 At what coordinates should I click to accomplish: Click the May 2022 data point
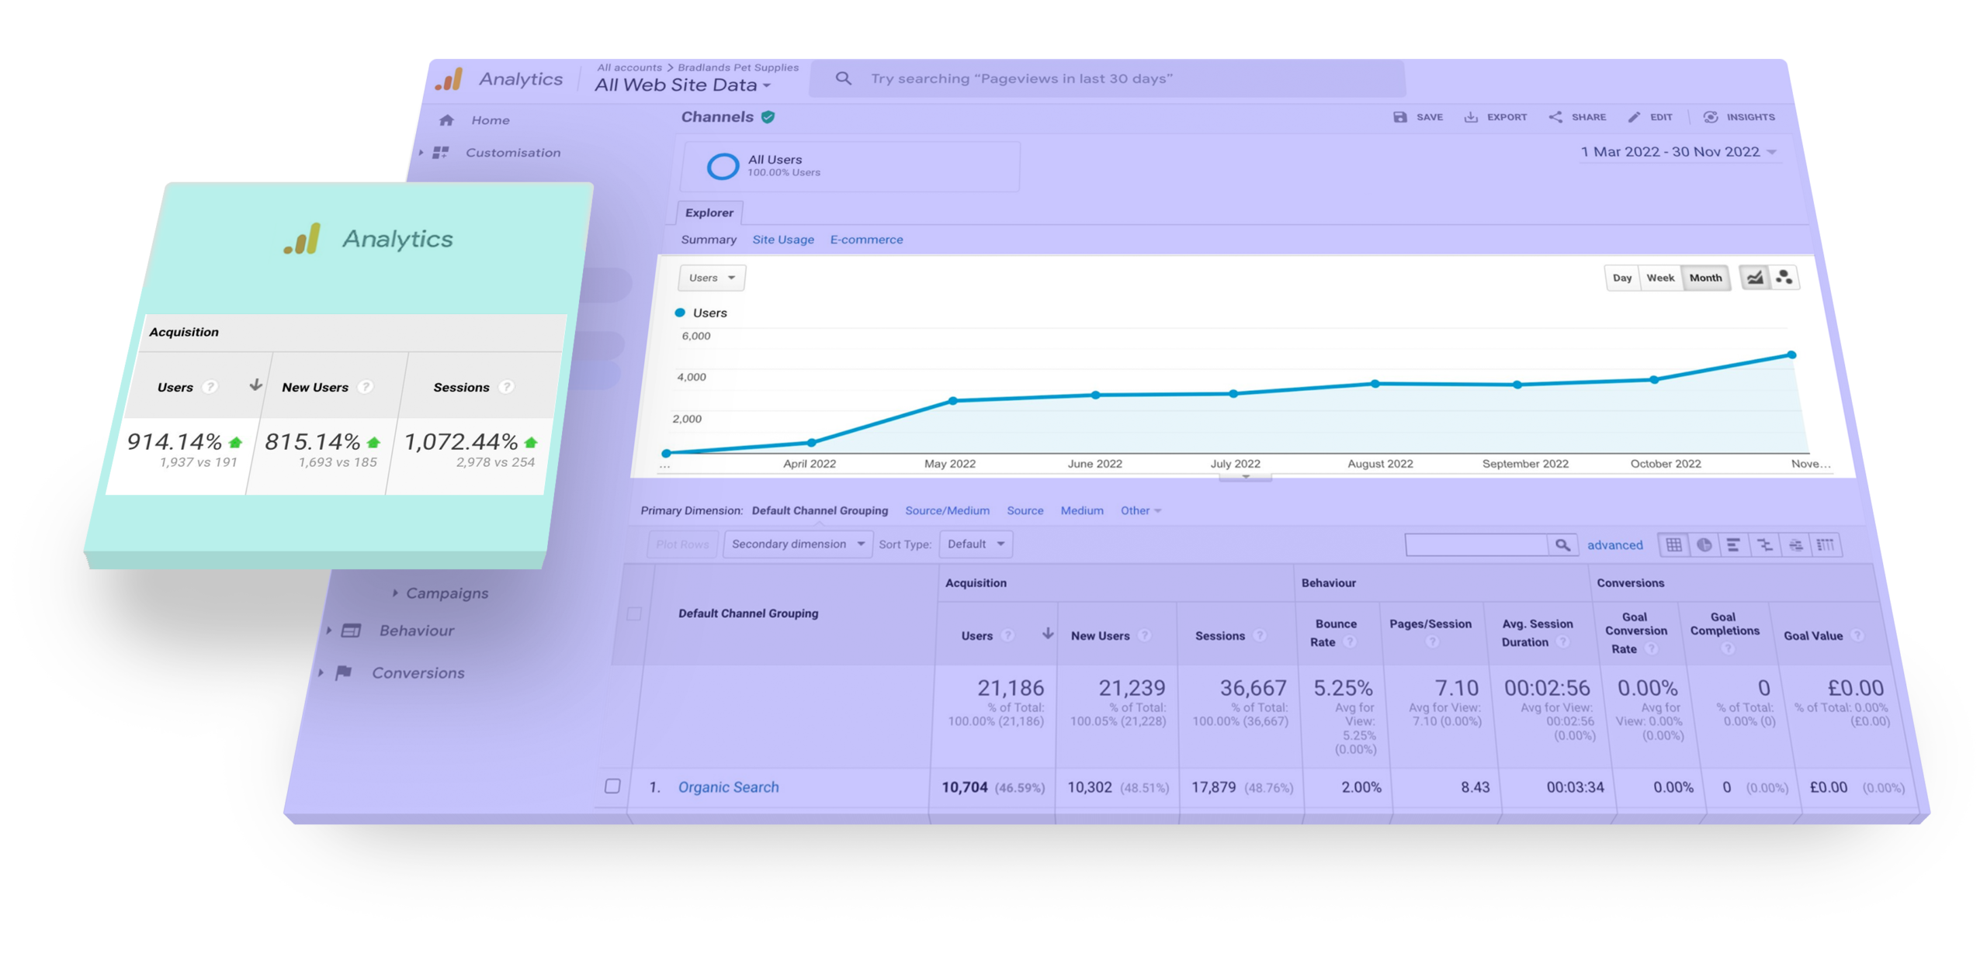click(x=952, y=401)
